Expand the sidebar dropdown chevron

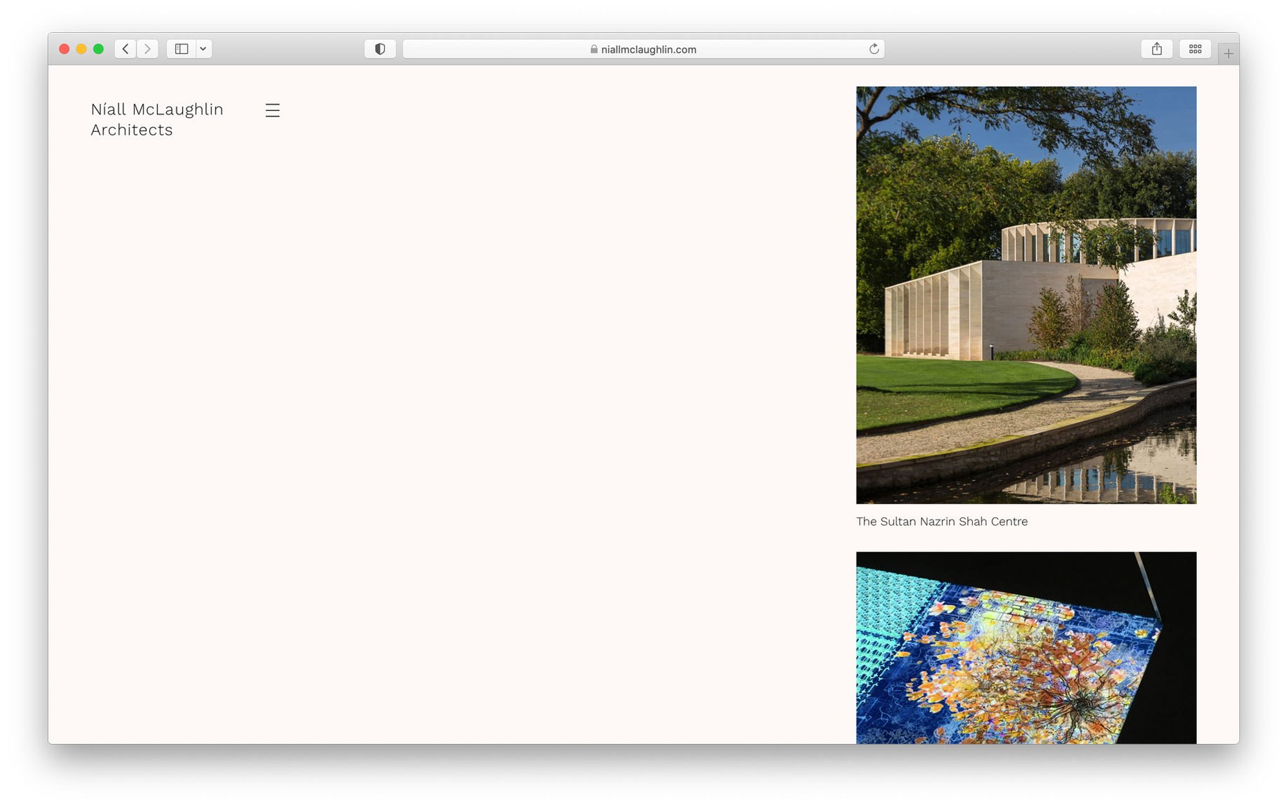click(203, 49)
